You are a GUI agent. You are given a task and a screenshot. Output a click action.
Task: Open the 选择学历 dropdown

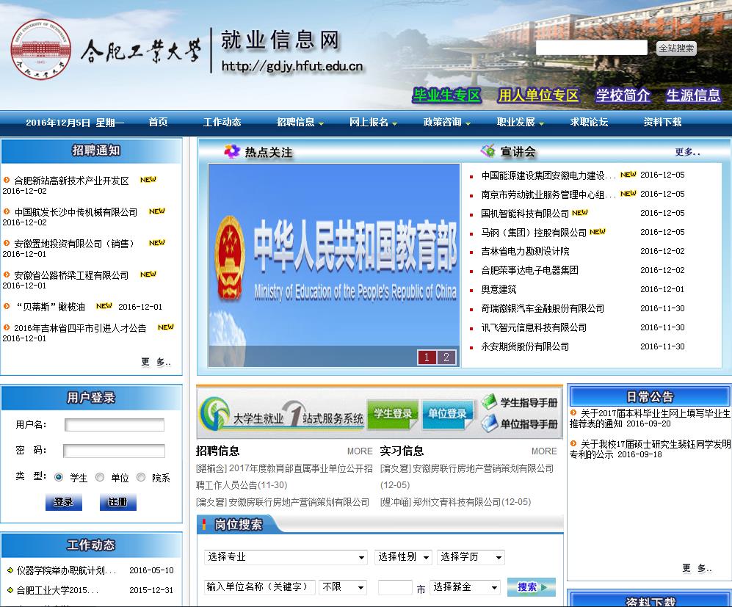(471, 557)
